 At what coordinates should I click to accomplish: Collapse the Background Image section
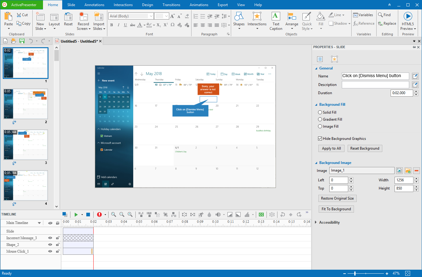pyautogui.click(x=316, y=163)
